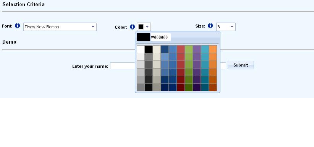Pick the pure black swatch in top row

pos(149,49)
